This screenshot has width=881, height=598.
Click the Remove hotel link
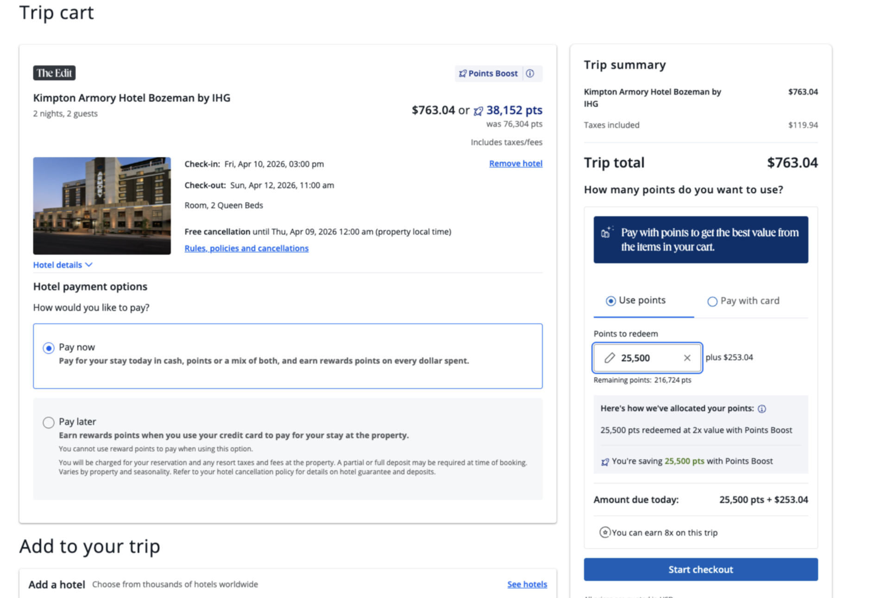[x=516, y=163]
